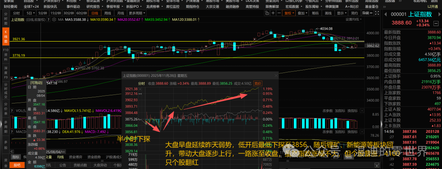
Task: Enter fullscreen chart view icon
Action: coord(377,13)
